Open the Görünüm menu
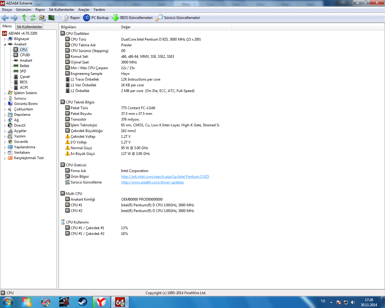The image size is (385, 308). point(23,10)
